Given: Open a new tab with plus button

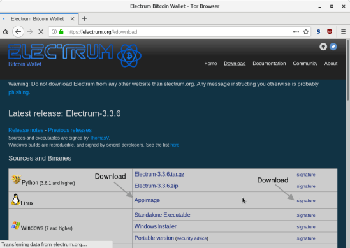Looking at the screenshot, I should pos(84,18).
